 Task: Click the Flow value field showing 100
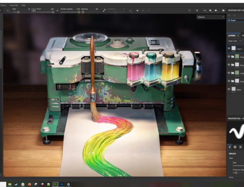52,9
